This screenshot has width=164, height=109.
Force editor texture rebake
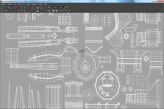(46, 11)
